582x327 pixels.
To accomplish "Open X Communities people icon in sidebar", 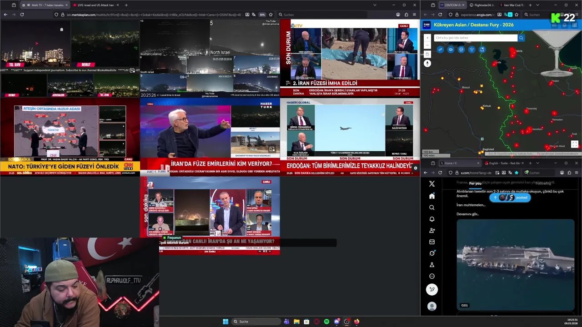I will (432, 230).
